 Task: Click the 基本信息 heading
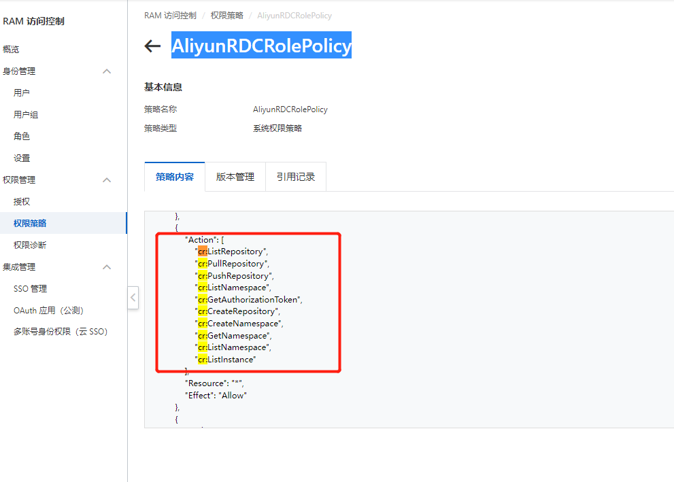pos(163,87)
